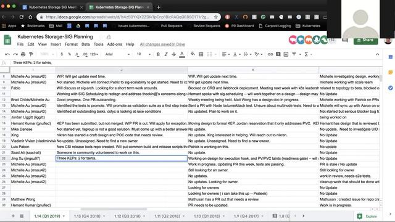The image size is (395, 222).
Task: Insert a chart
Action: (286, 54)
